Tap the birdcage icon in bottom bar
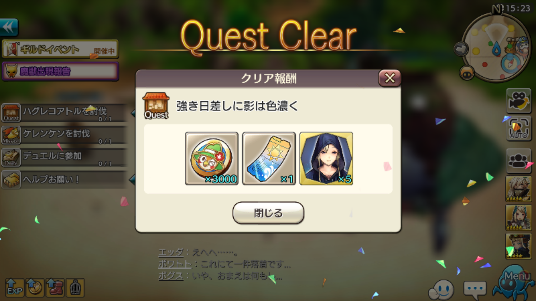 [75, 288]
